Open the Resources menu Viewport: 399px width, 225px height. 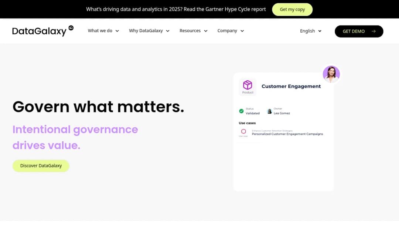193,31
